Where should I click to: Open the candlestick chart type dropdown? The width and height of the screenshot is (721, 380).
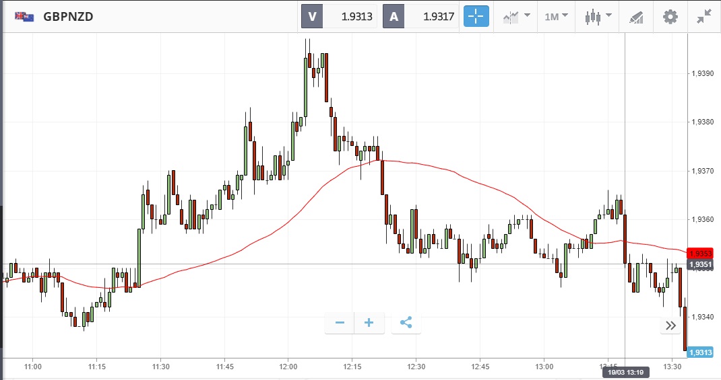pyautogui.click(x=598, y=17)
